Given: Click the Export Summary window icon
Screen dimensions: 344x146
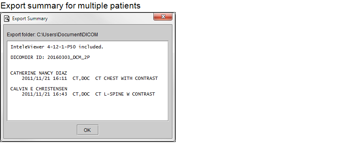Looking at the screenshot, I should tap(7, 19).
